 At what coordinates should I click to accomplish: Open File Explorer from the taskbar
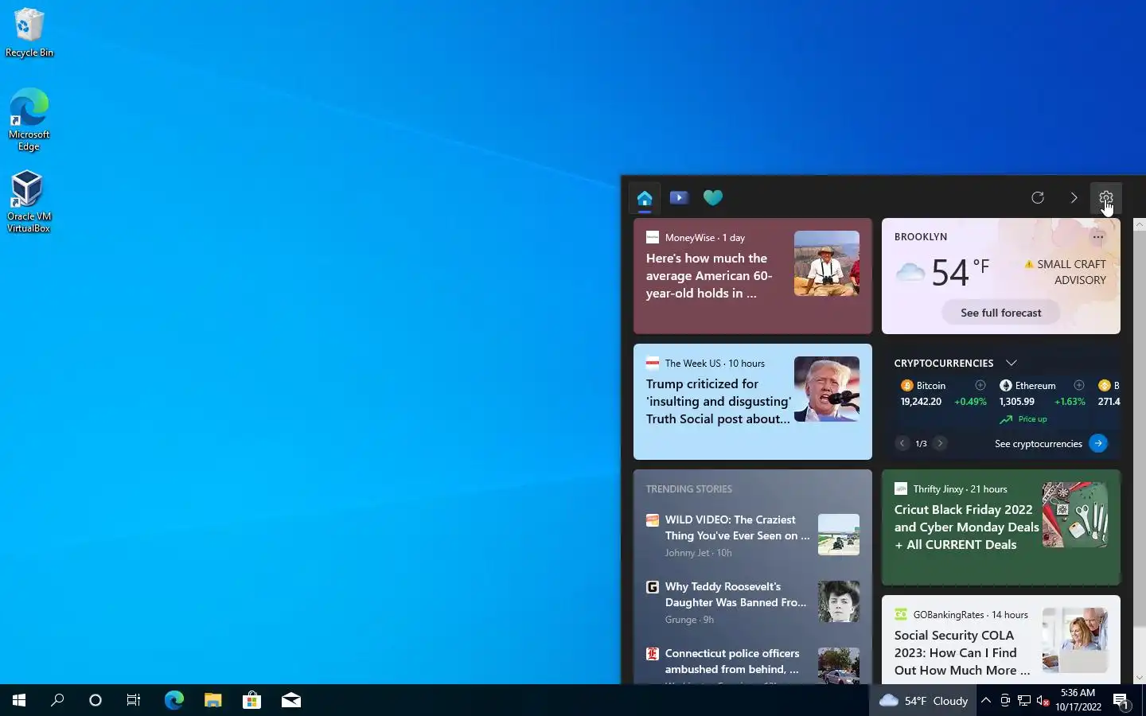(212, 700)
